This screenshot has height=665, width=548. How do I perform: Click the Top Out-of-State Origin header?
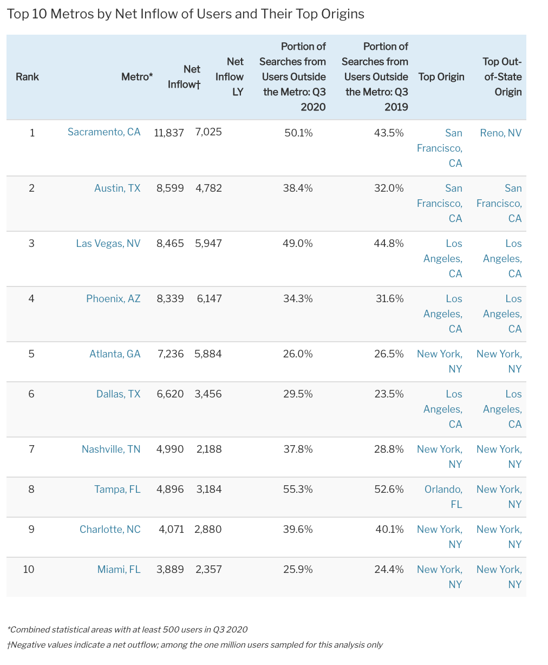(503, 77)
